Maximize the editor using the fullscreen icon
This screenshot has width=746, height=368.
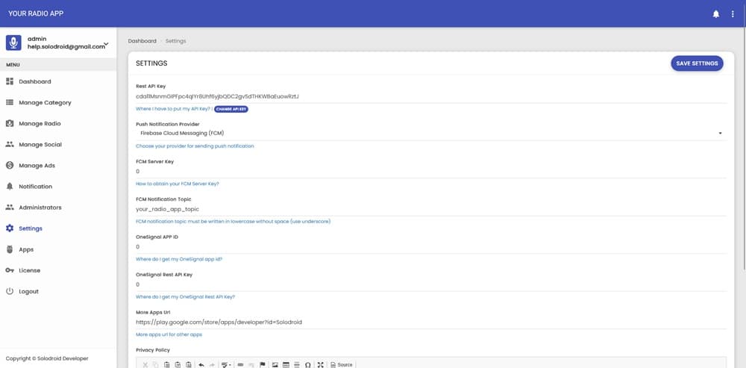[x=320, y=364]
